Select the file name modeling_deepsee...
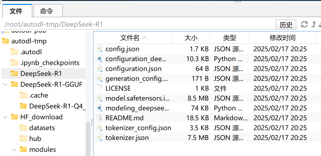This screenshot has width=321, height=156. [137, 108]
